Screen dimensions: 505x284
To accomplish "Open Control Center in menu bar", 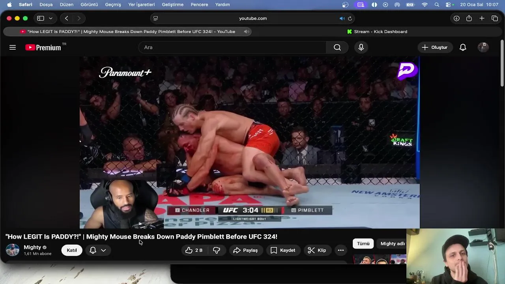I will point(449,5).
